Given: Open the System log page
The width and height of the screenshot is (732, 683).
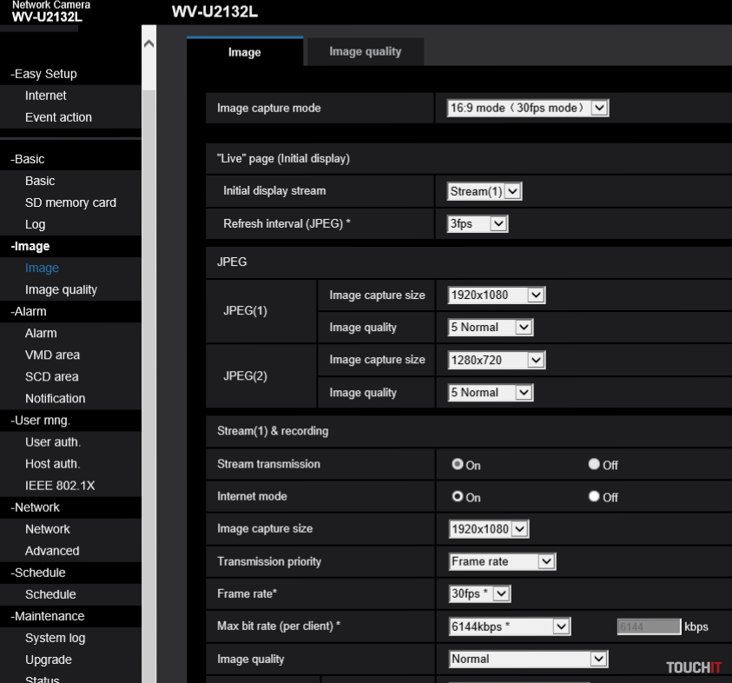Looking at the screenshot, I should 56,637.
